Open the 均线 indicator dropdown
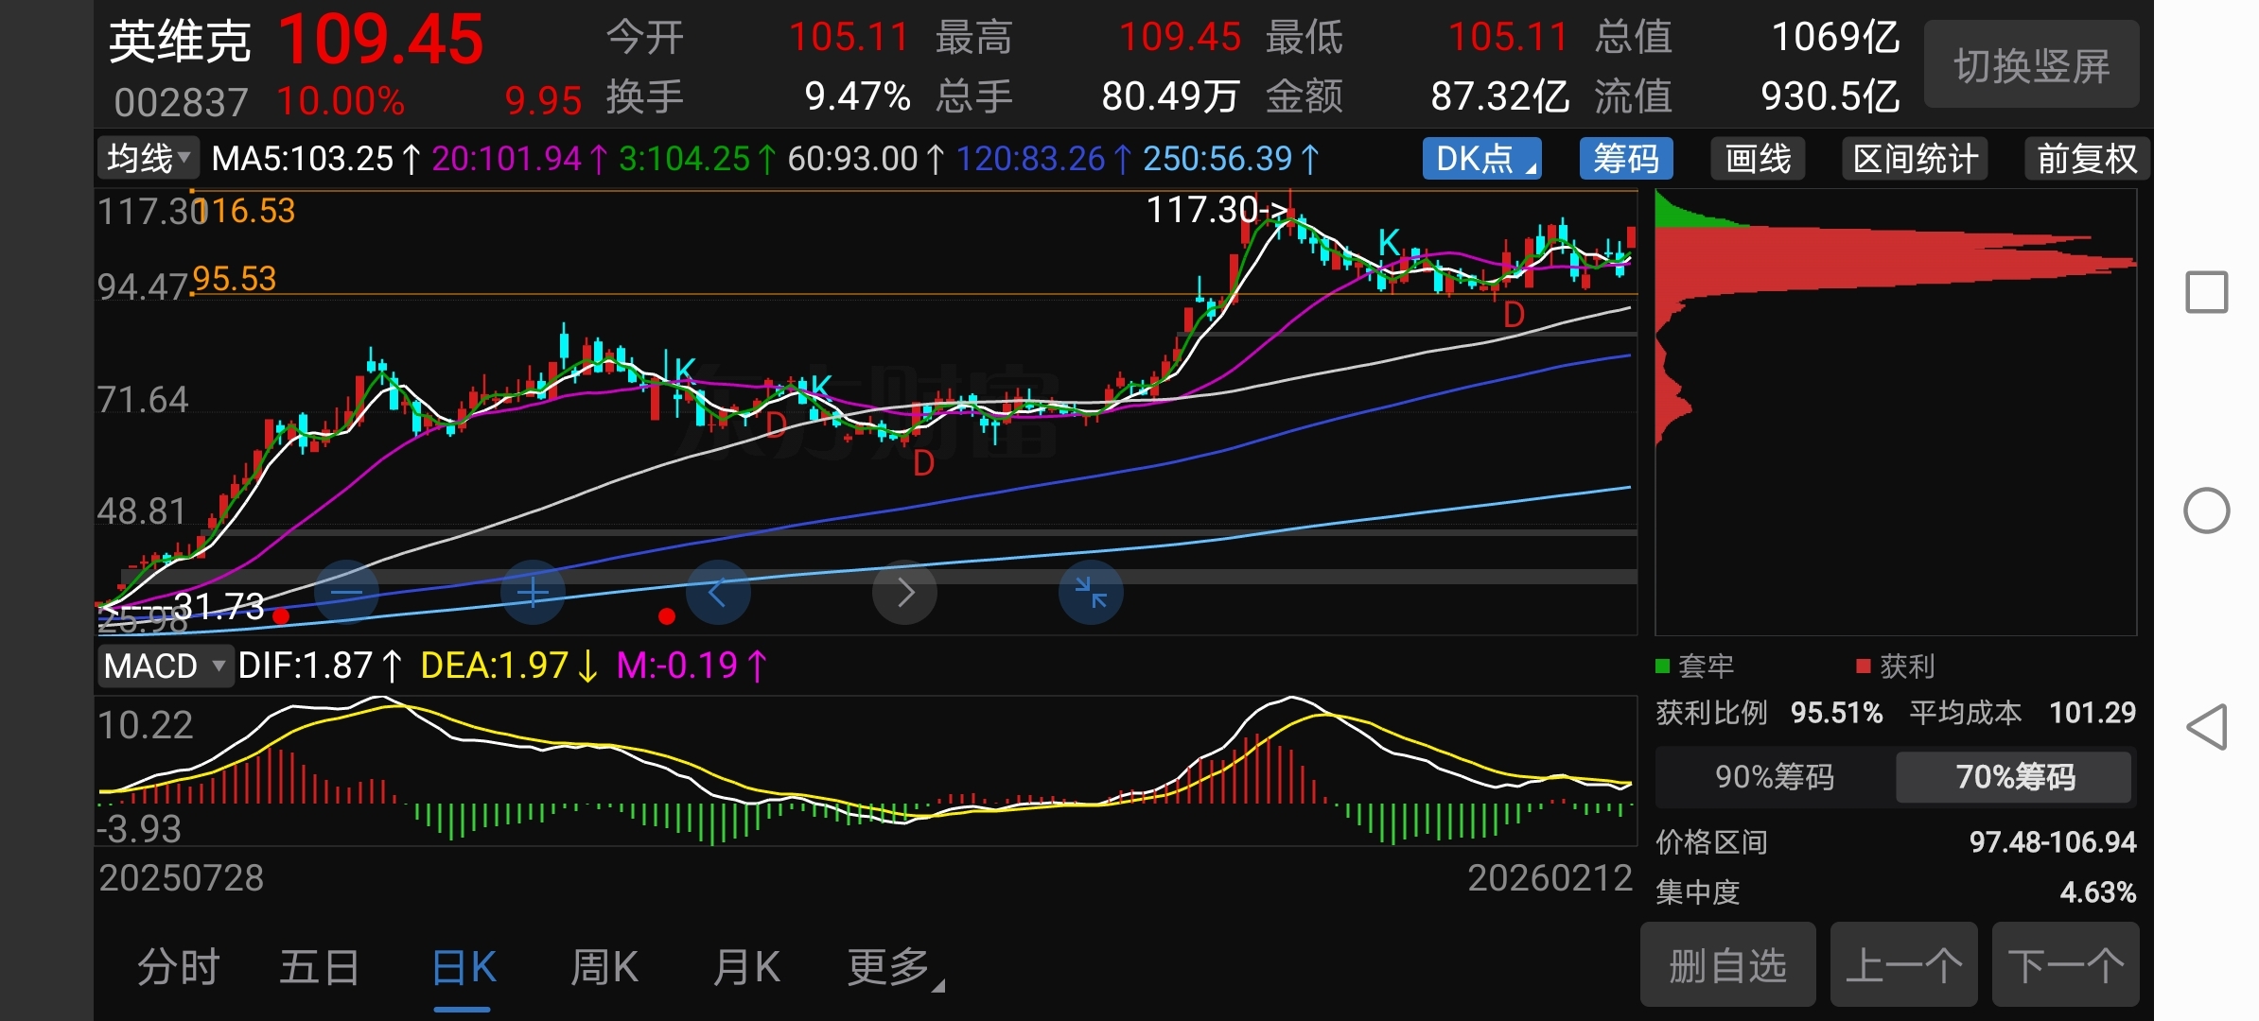The image size is (2259, 1021). 149,158
